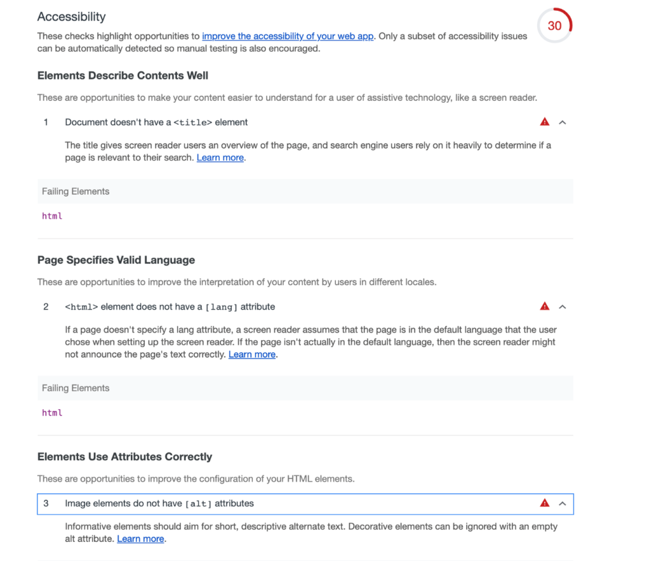Follow Learn more link in the lang attribute description
Image resolution: width=654 pixels, height=561 pixels.
(252, 354)
